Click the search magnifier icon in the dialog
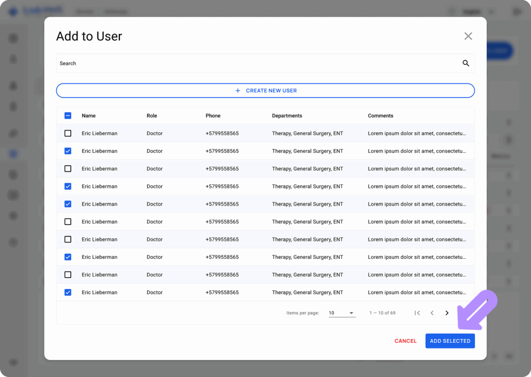 click(x=465, y=63)
